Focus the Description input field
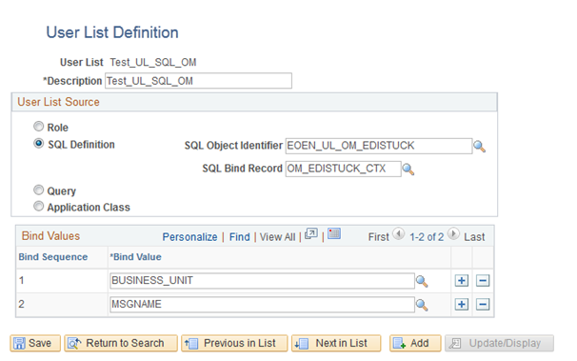The height and width of the screenshot is (361, 577). 198,81
